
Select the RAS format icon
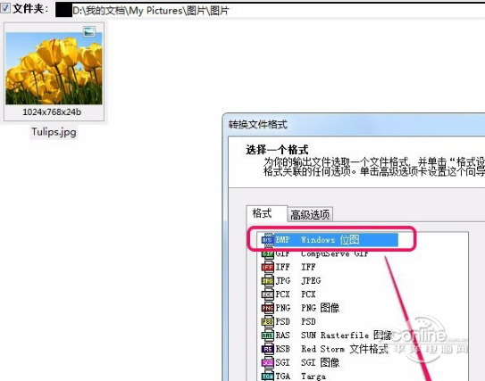click(x=268, y=335)
